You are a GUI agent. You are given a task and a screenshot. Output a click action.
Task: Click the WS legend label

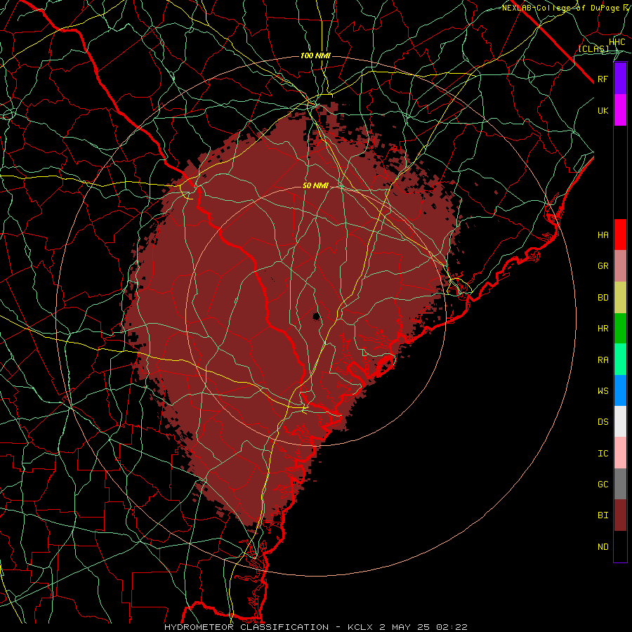[x=603, y=391]
